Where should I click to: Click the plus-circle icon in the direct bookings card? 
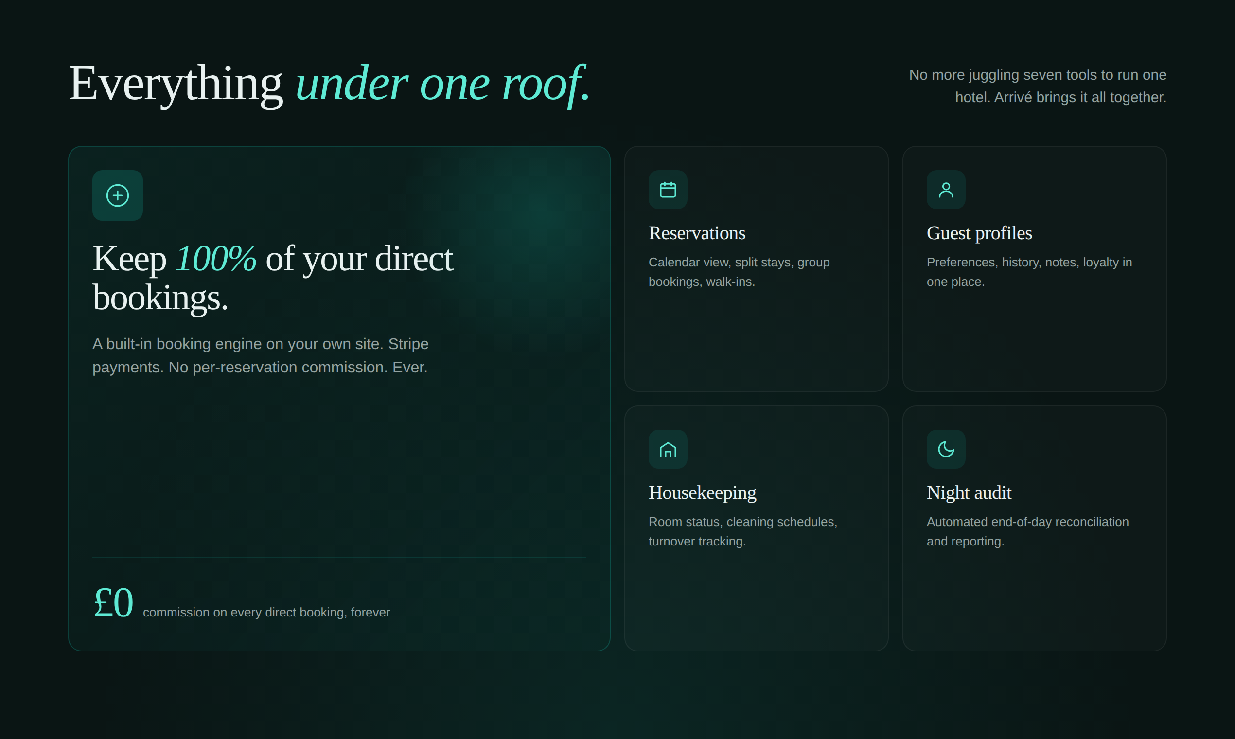[x=118, y=195]
